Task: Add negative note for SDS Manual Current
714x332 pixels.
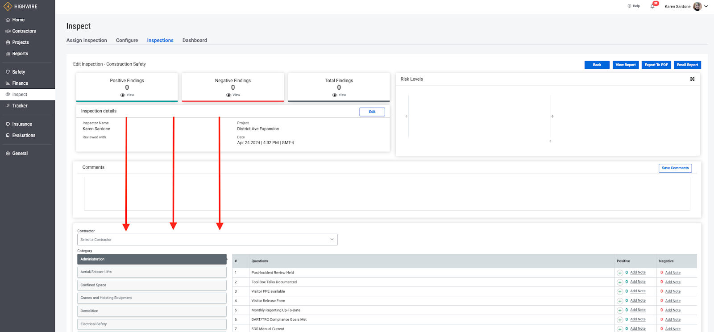Action: [673, 329]
